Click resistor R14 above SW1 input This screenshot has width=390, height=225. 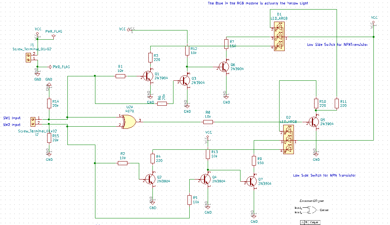[49, 104]
